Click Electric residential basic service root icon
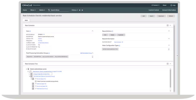196x100 pixels. 28,69
